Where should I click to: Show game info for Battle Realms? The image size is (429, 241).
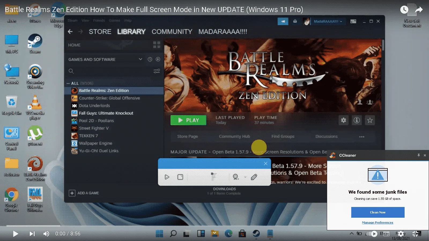click(x=357, y=120)
